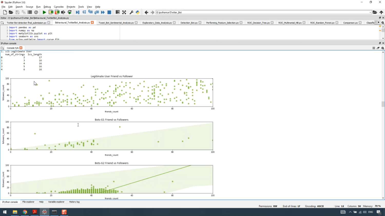The image size is (385, 216).
Task: Open a file via the folder icon
Action: pyautogui.click(x=11, y=12)
